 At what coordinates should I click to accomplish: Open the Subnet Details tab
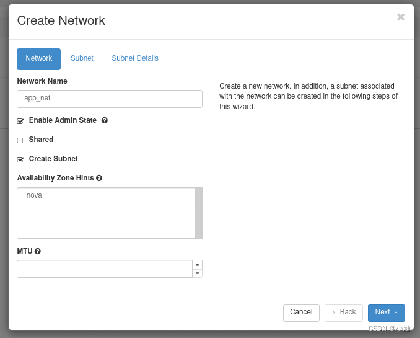[135, 58]
